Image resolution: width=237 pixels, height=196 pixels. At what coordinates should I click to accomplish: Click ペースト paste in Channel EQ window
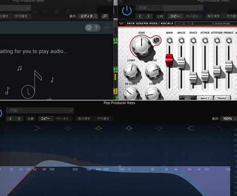pos(63,119)
